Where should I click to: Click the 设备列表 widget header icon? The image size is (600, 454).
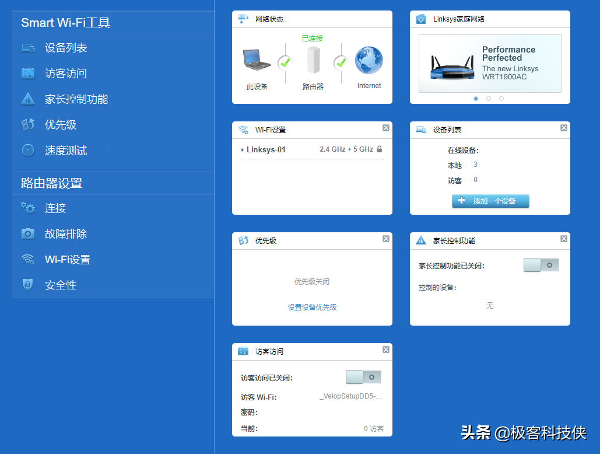point(421,130)
